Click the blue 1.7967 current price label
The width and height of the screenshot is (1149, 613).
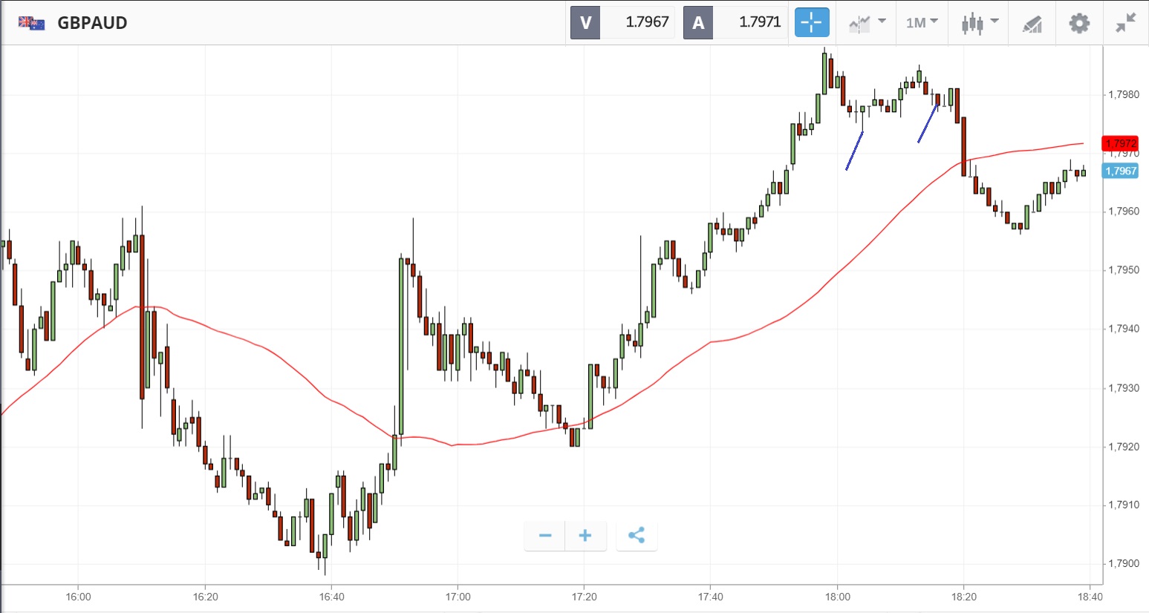pyautogui.click(x=1120, y=171)
